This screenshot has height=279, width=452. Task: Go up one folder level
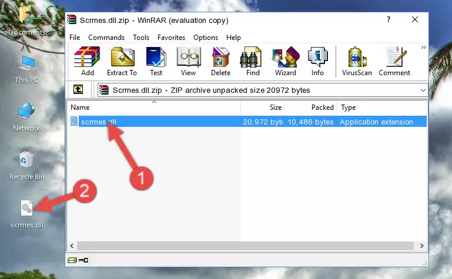tap(78, 89)
